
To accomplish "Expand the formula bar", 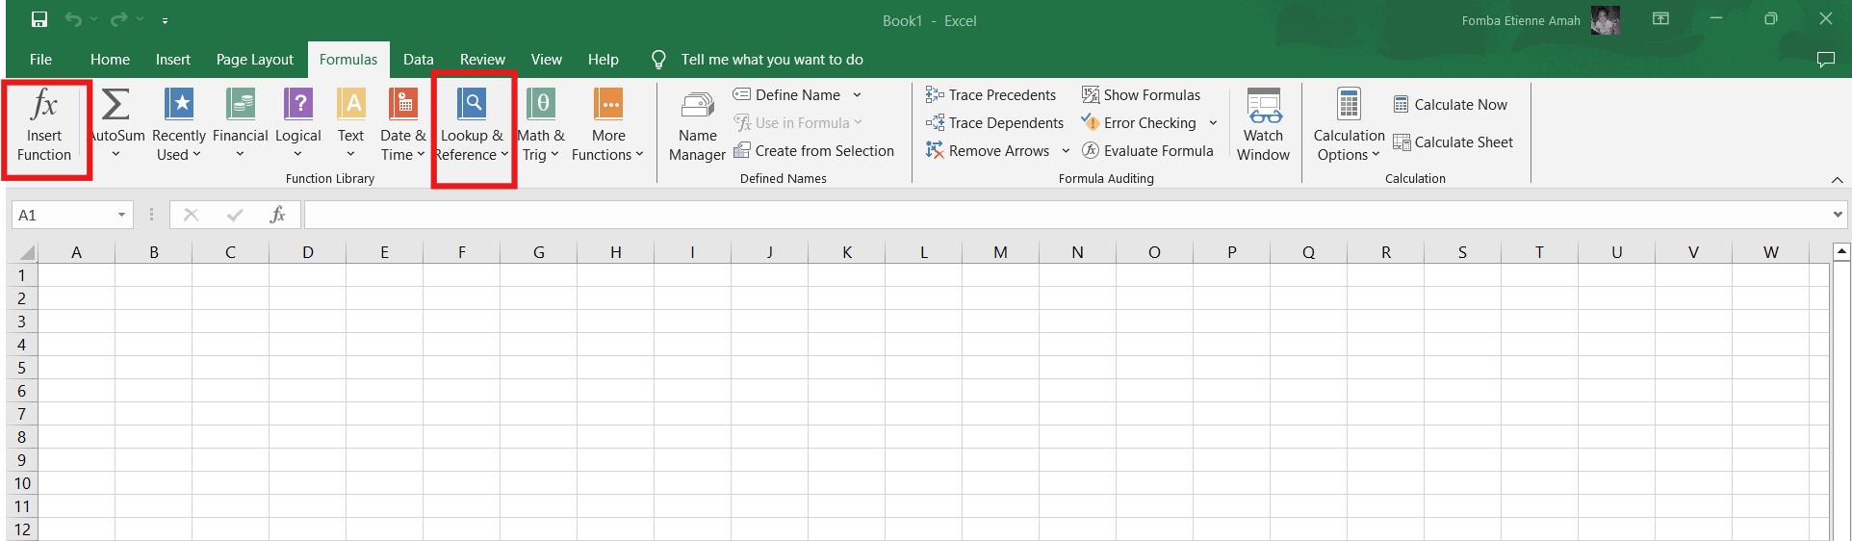I will (x=1838, y=215).
